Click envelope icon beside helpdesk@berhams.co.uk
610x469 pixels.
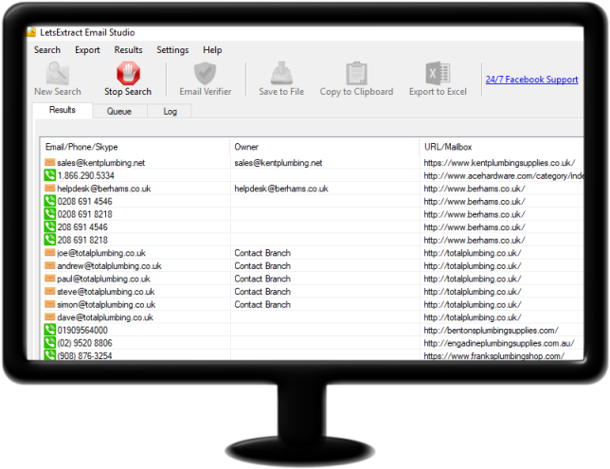(x=49, y=188)
